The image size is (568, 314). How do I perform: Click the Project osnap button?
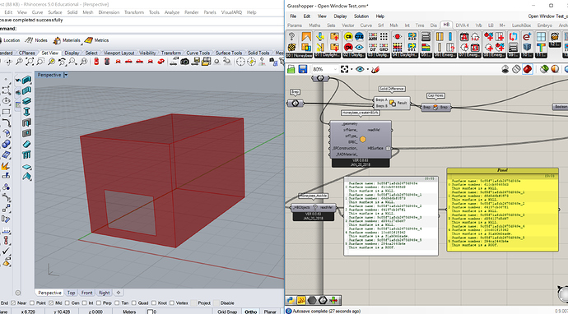(x=201, y=302)
